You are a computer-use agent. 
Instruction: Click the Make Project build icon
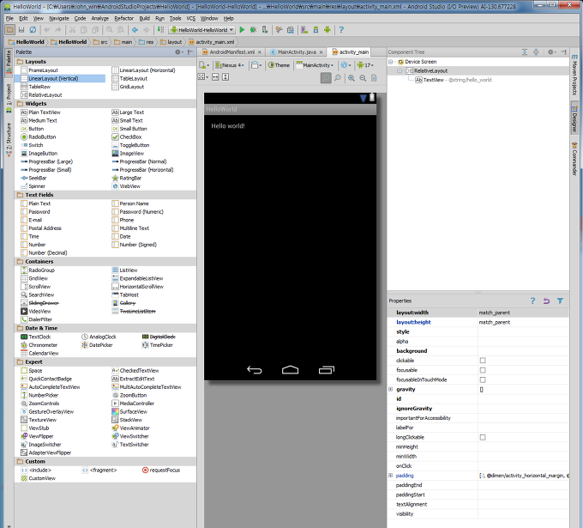tap(160, 30)
